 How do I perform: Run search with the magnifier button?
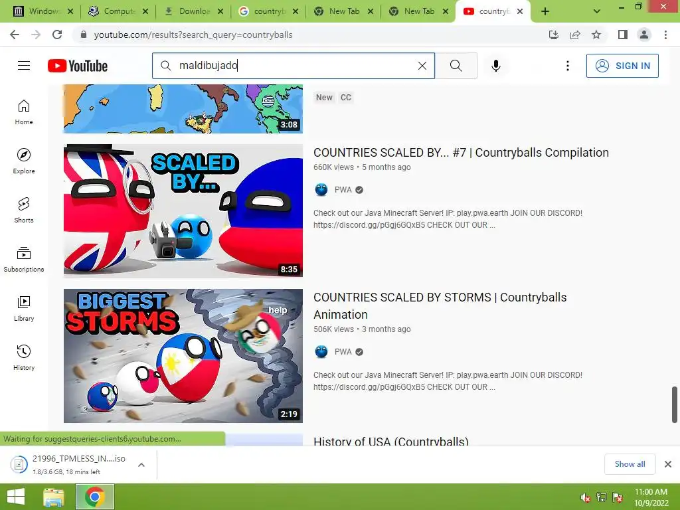pos(456,66)
